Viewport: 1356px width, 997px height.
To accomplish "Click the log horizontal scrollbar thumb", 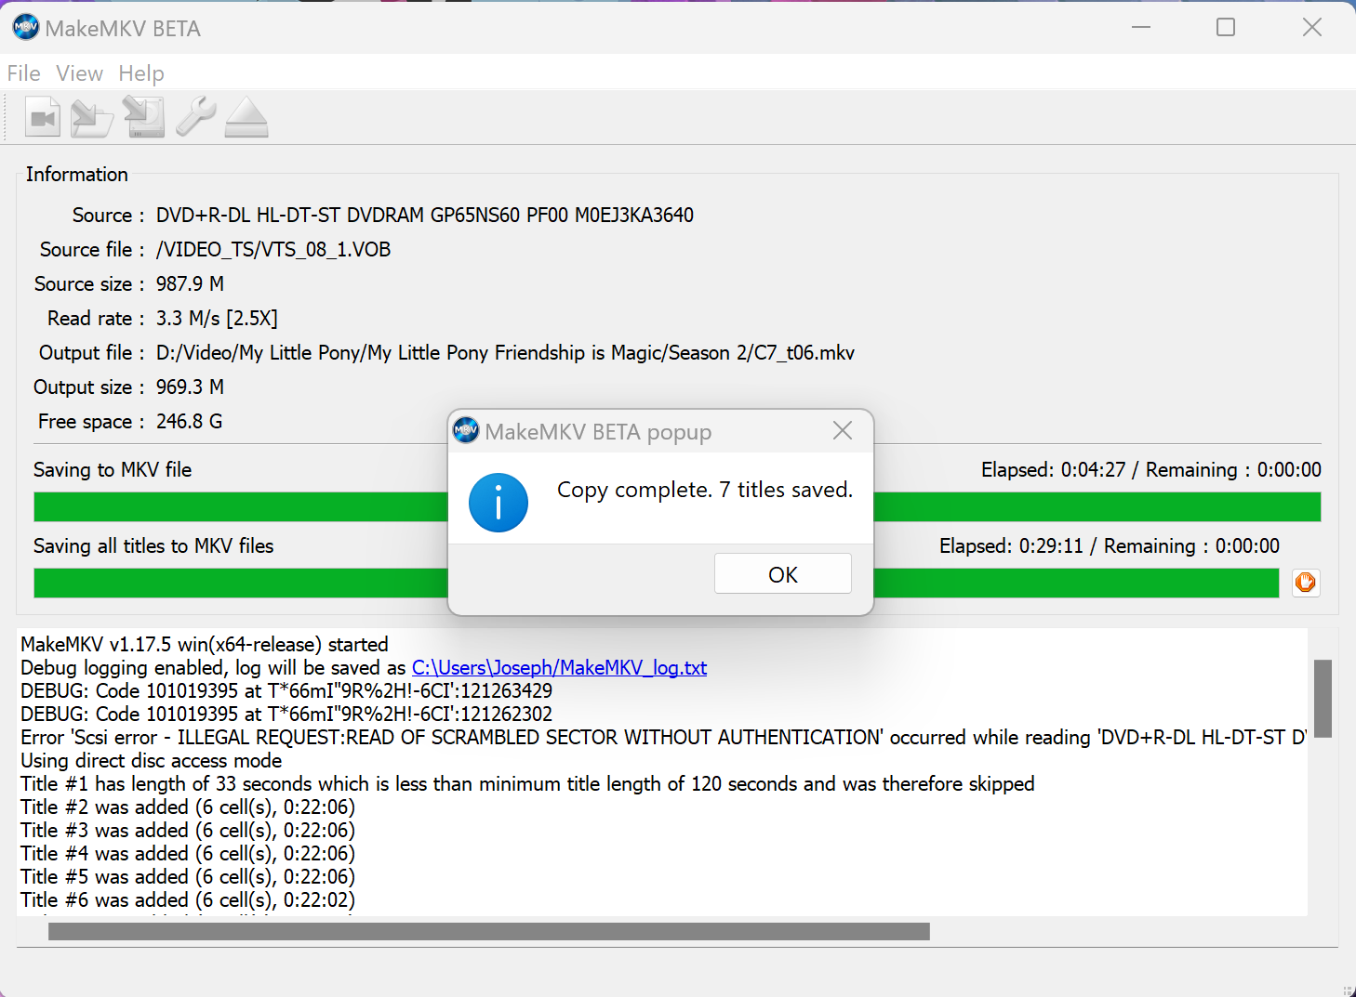I will click(x=489, y=931).
